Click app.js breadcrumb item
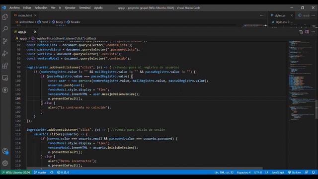 (23, 38)
